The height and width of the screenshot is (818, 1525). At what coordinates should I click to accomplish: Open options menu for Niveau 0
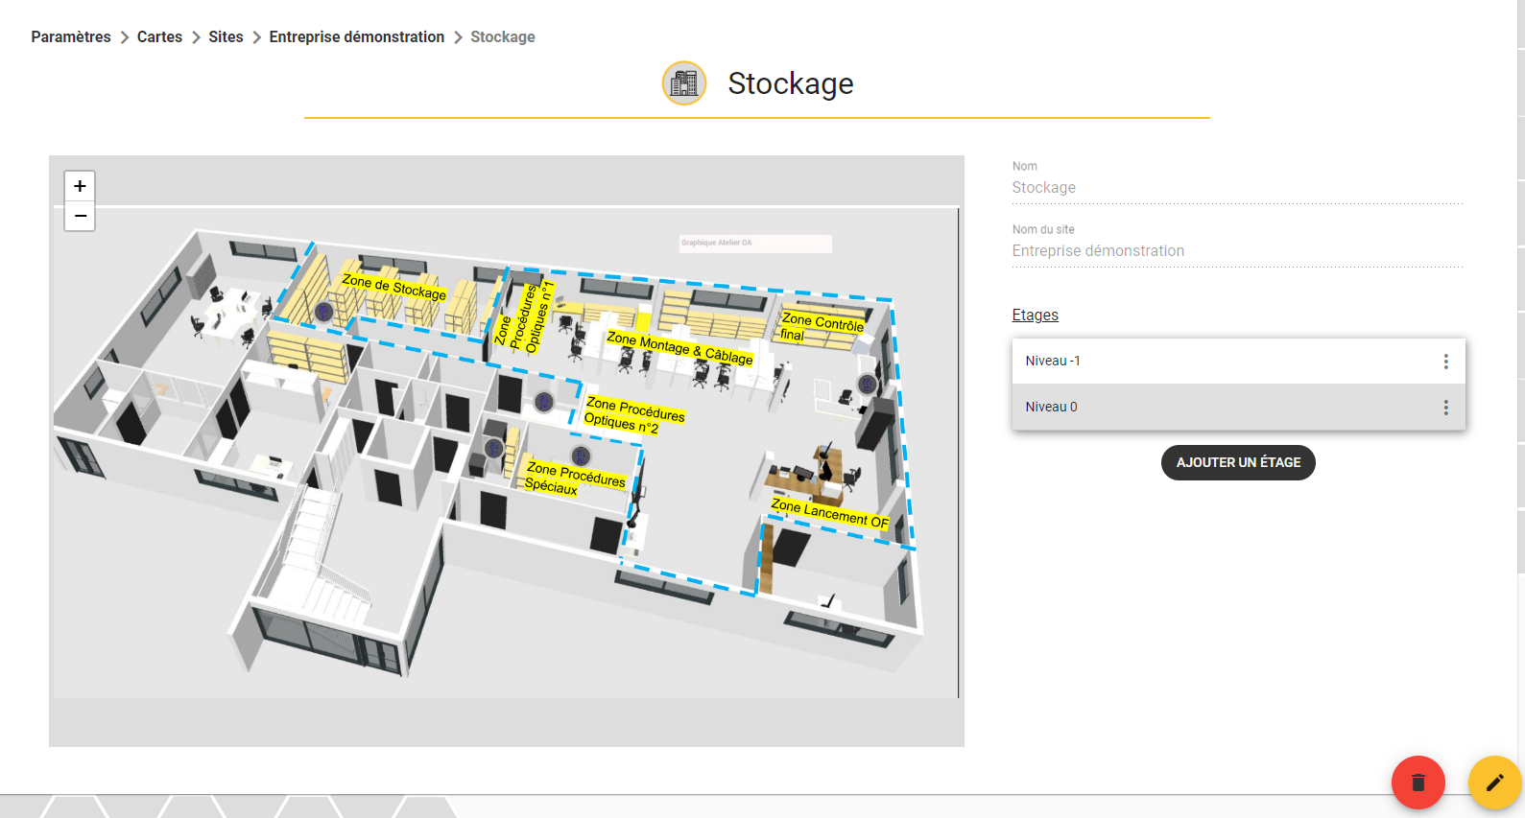pos(1445,408)
